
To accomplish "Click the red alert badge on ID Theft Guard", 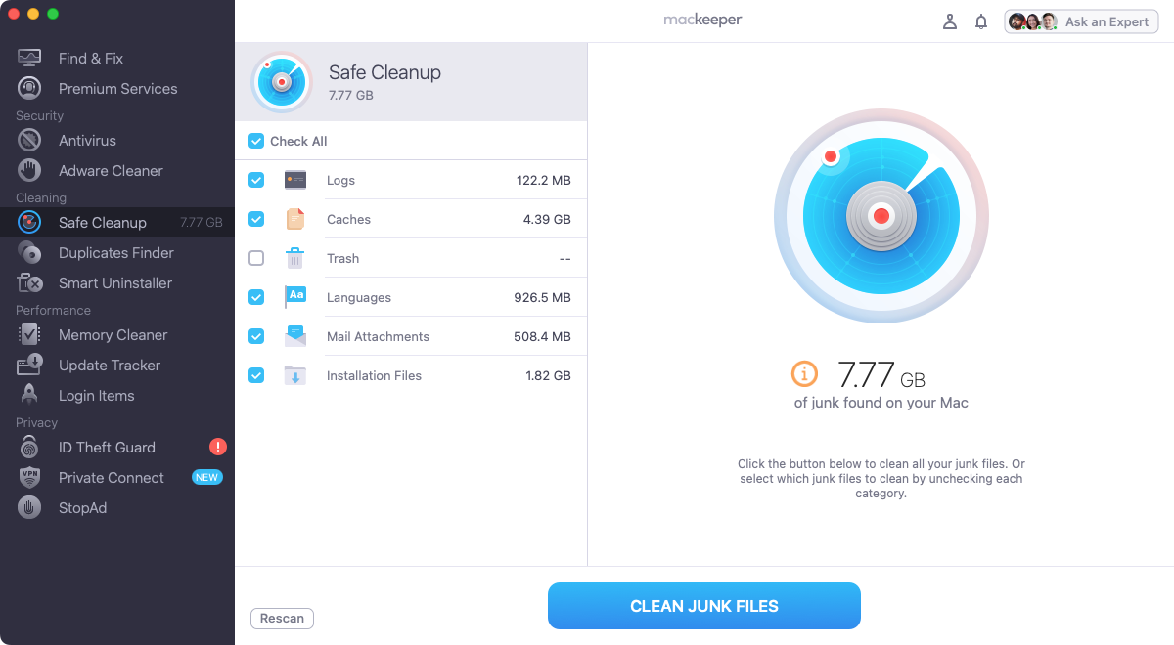I will click(218, 447).
